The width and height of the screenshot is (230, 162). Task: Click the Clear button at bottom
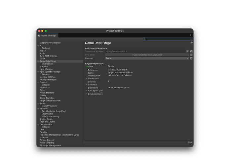190,142
